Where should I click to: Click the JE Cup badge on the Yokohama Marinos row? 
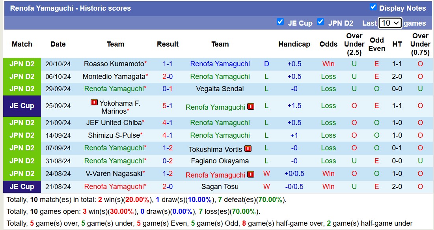(22, 106)
